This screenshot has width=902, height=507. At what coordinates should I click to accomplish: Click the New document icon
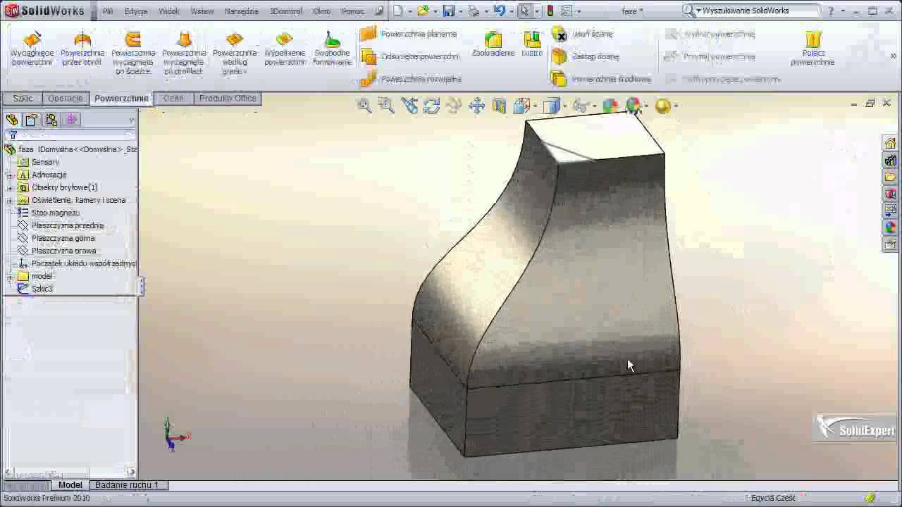[398, 11]
